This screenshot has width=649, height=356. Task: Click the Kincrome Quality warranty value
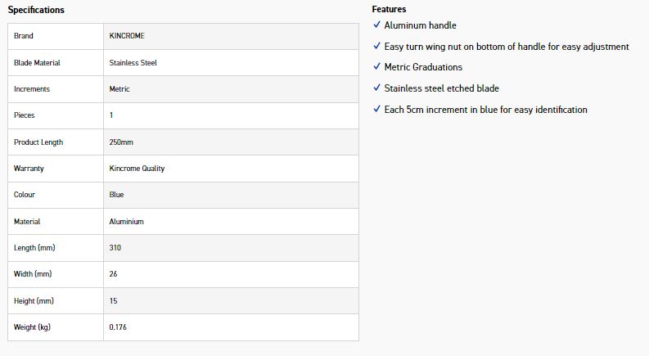pos(137,169)
